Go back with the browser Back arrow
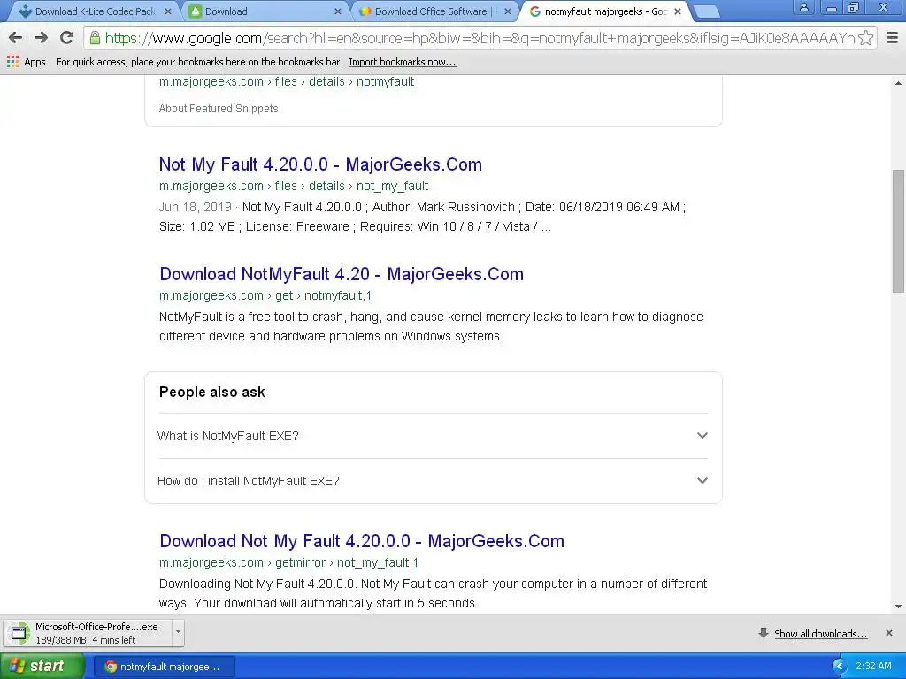The width and height of the screenshot is (906, 679). 16,38
